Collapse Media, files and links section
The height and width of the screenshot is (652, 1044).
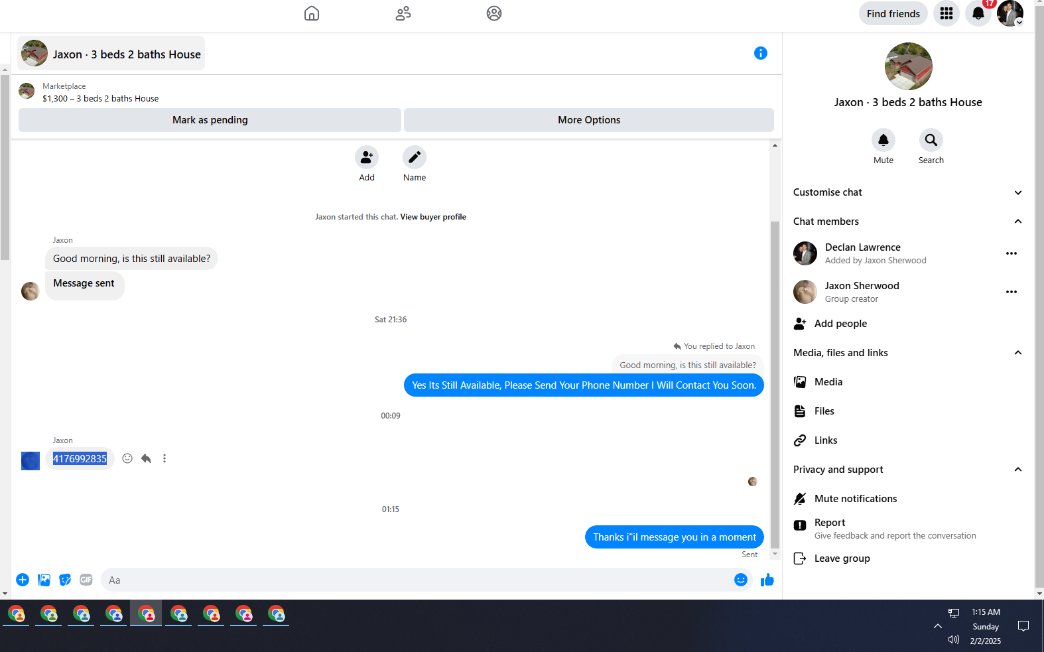[907, 353]
